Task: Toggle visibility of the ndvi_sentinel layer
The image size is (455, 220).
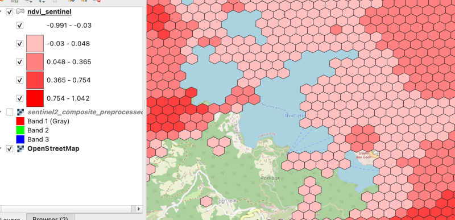Action: [x=10, y=12]
